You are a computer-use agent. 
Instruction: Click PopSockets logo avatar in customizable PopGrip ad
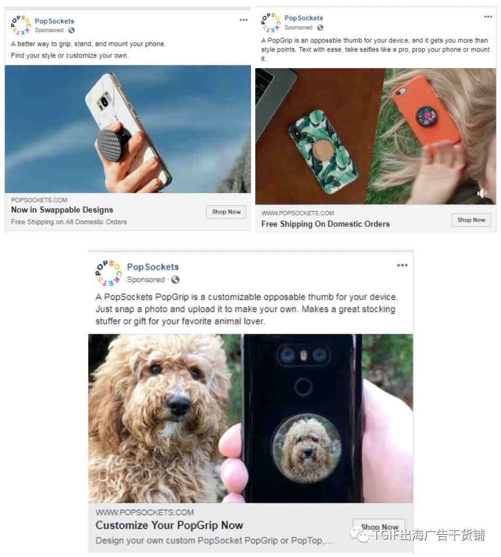click(108, 273)
